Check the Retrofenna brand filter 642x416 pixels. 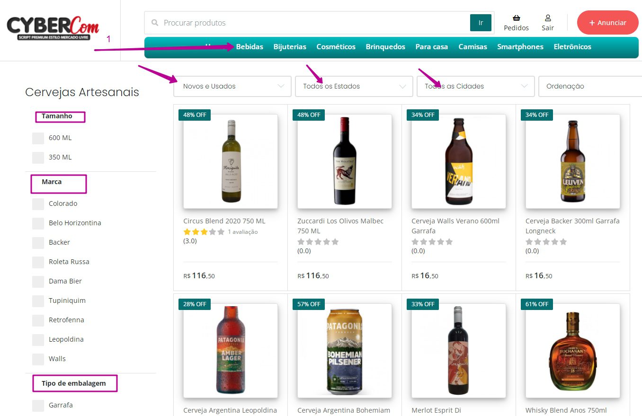point(38,320)
